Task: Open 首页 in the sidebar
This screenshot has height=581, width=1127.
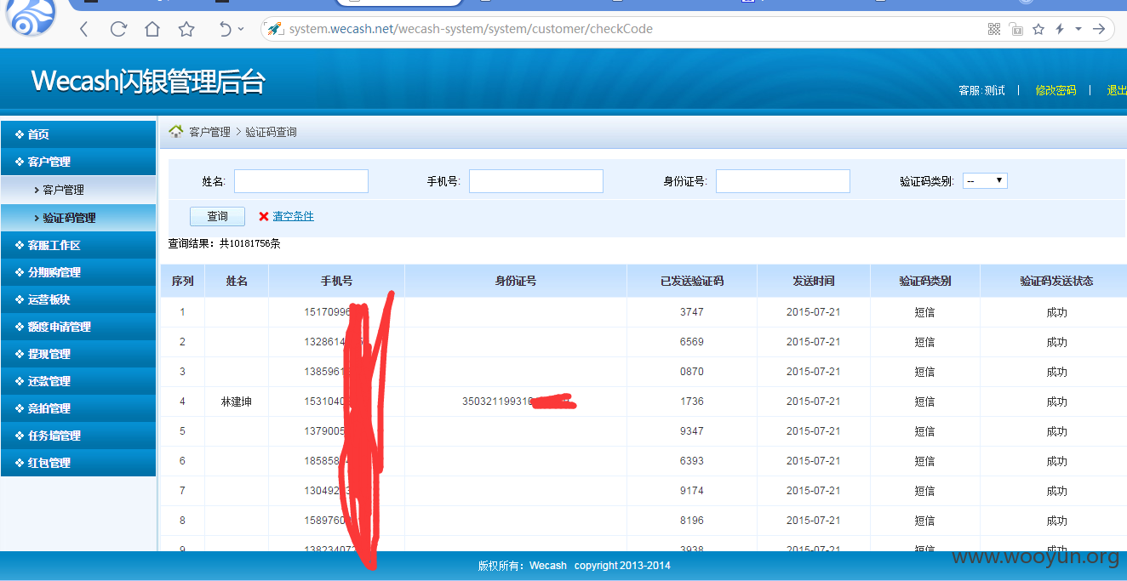Action: 78,134
